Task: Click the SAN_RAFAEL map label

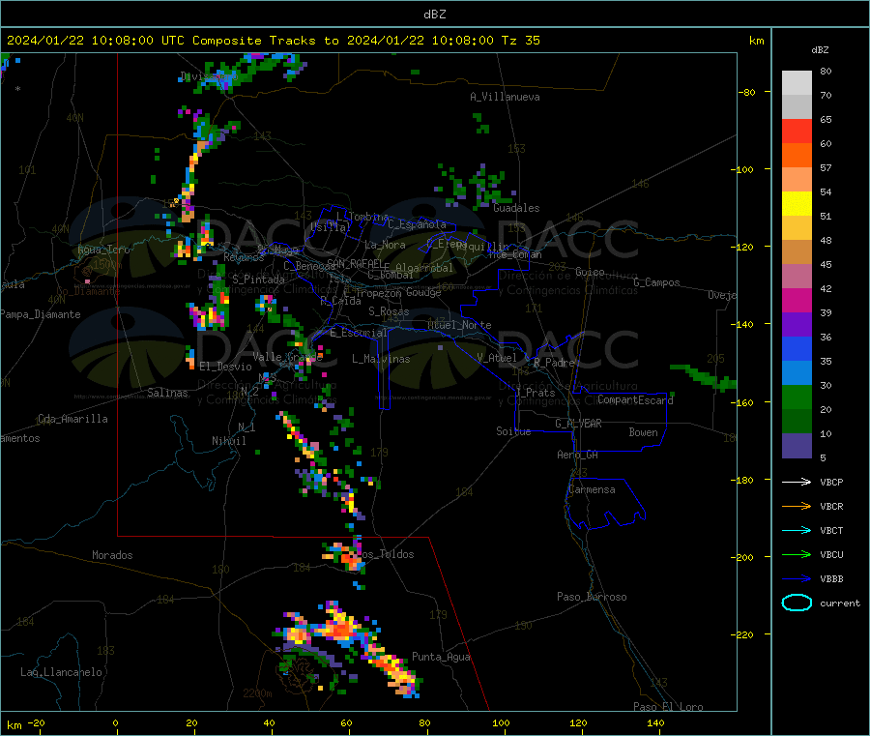Action: (355, 263)
